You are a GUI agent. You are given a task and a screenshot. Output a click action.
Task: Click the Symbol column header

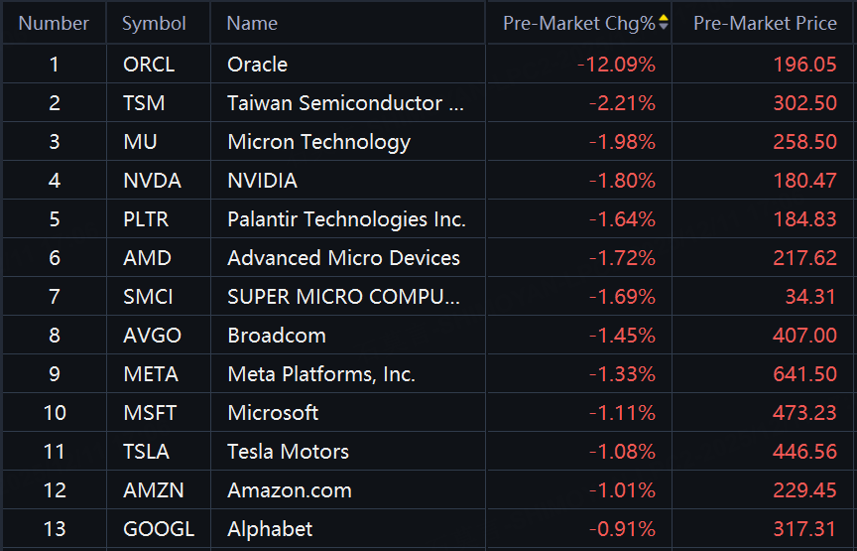click(x=154, y=23)
